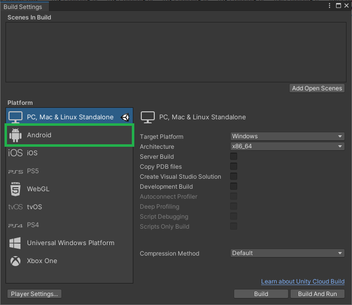Select the PS4 platform label
The image size is (352, 305).
point(33,225)
